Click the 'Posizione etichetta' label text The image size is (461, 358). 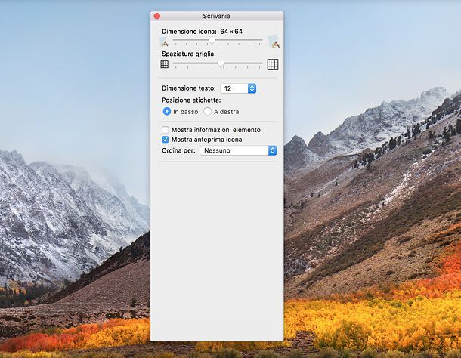coord(191,100)
